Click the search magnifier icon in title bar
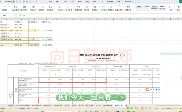The image size is (182, 112). (138, 1)
